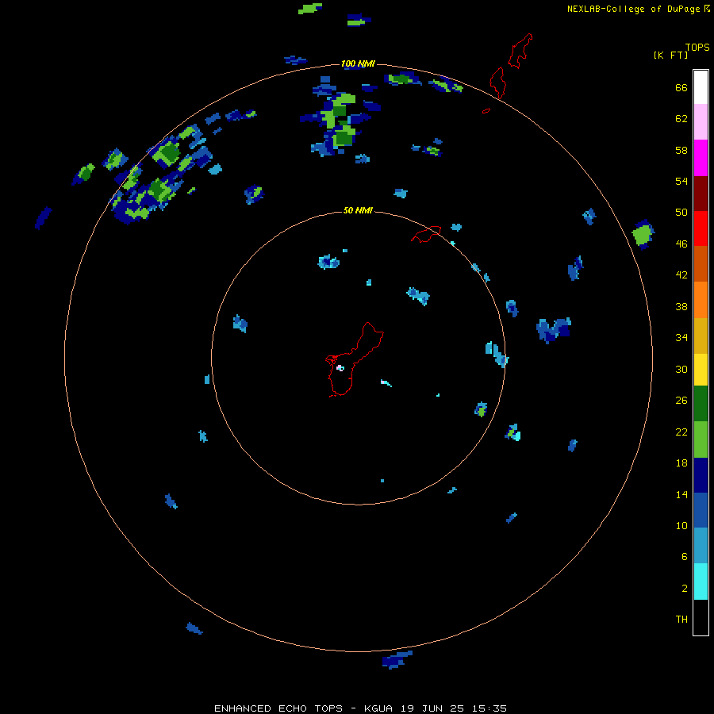Click the magenta legend swatch
The height and width of the screenshot is (714, 714).
point(701,158)
